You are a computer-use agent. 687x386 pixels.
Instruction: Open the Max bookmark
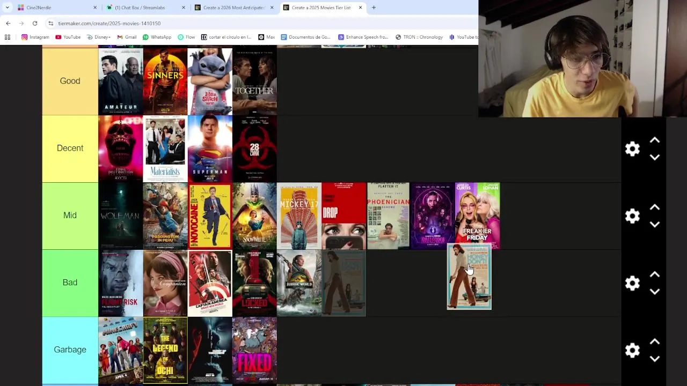(266, 37)
